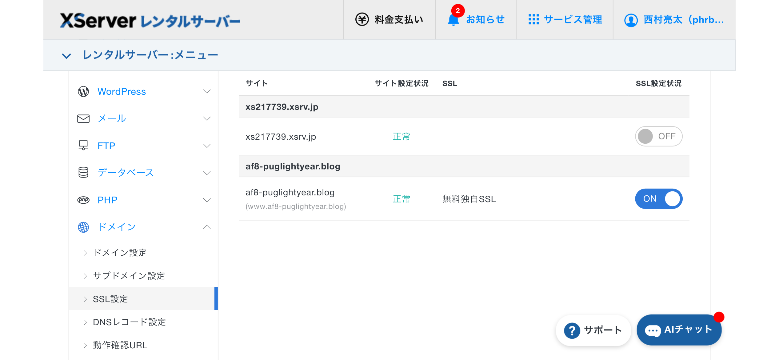Click the domain globe icon

pyautogui.click(x=83, y=227)
